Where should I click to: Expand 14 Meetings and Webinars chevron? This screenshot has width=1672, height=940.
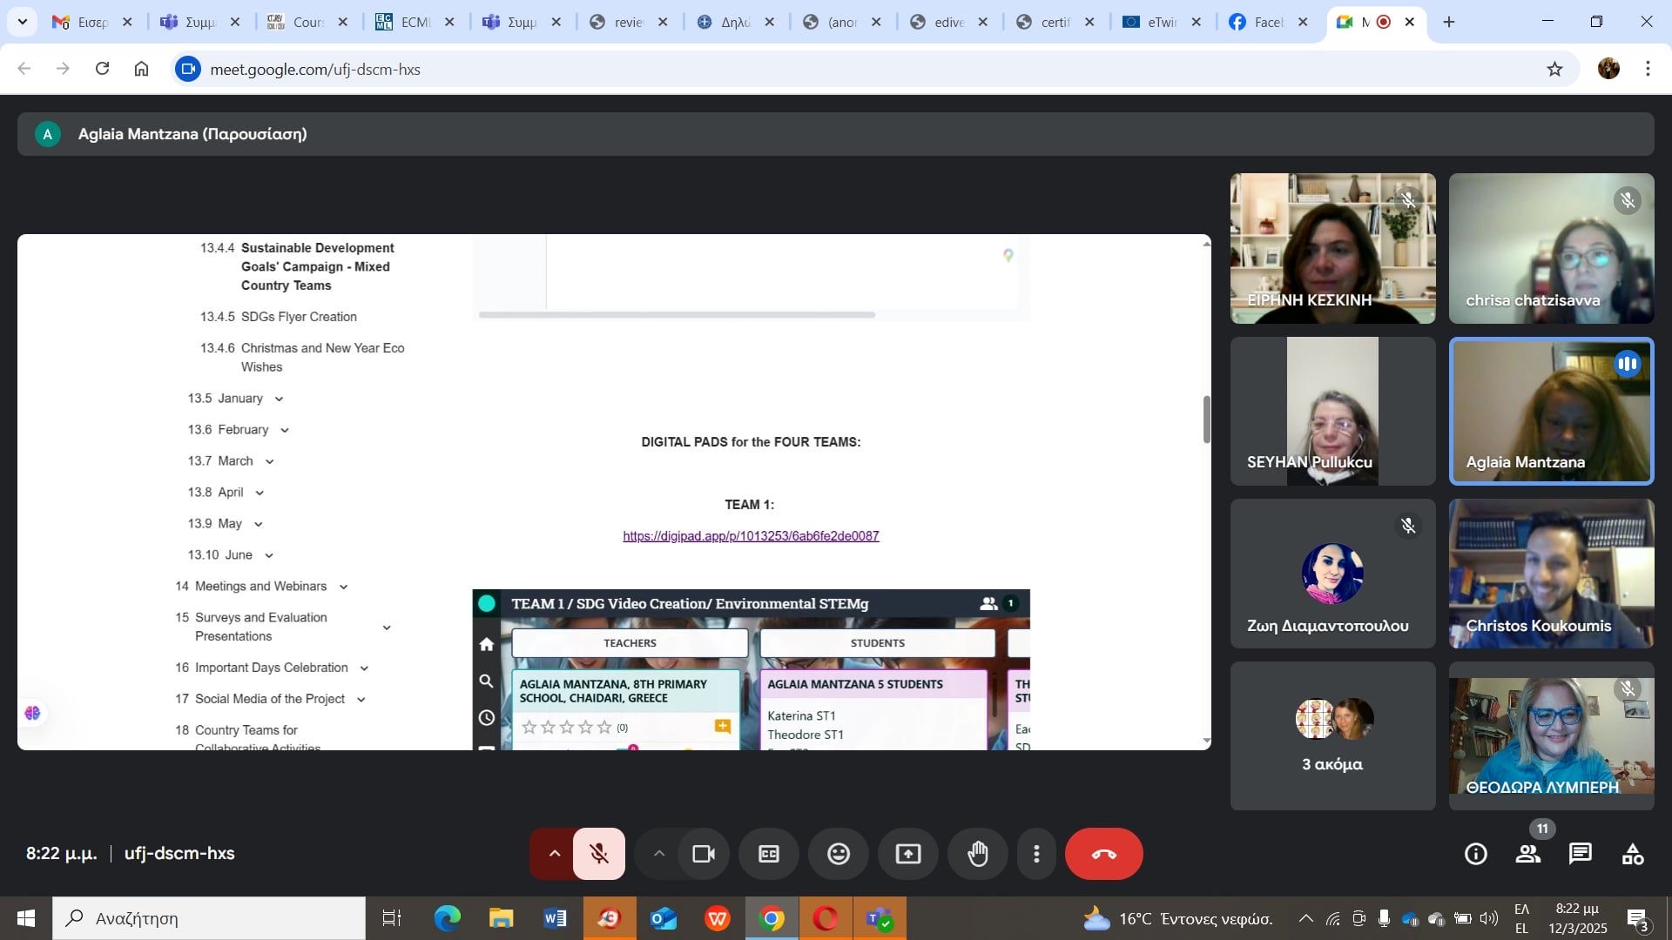[x=343, y=587]
